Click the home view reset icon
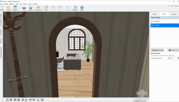 42,99
